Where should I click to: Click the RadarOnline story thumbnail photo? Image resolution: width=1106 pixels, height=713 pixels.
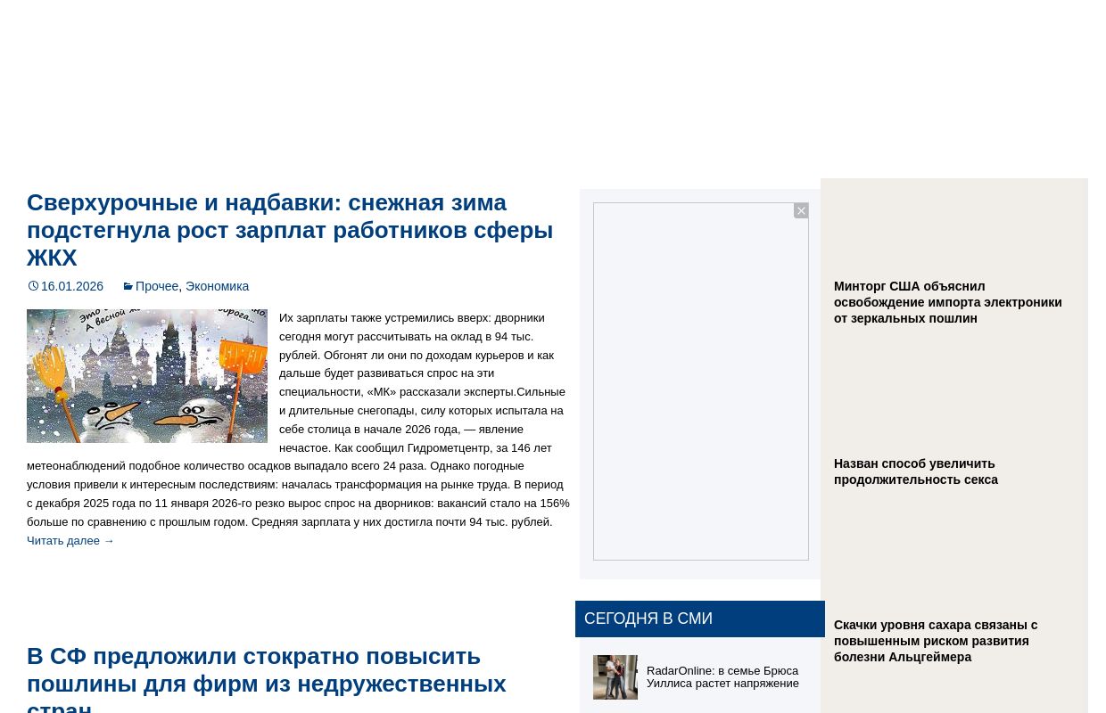tap(615, 676)
